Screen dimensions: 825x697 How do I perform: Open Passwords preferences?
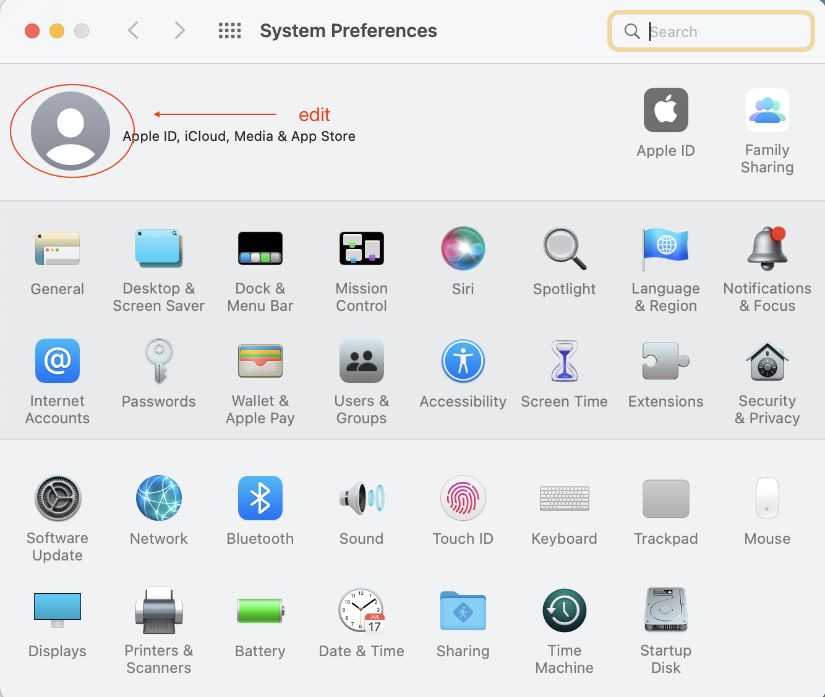tap(159, 361)
